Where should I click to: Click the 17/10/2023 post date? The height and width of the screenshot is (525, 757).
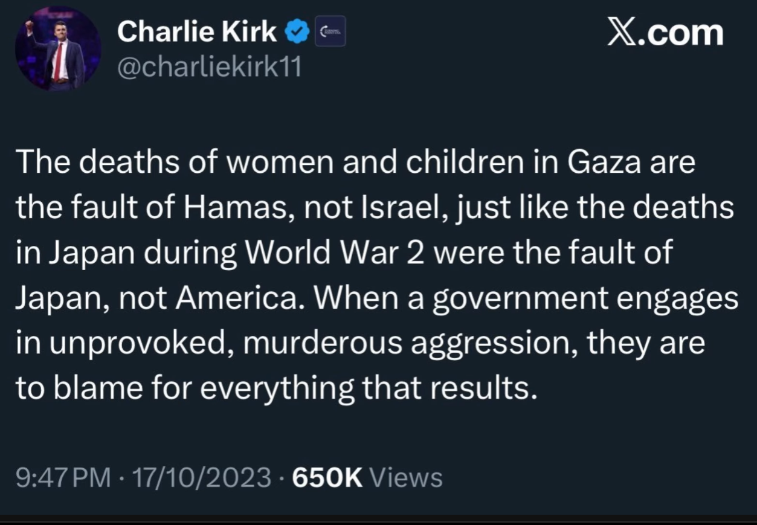[x=201, y=478]
